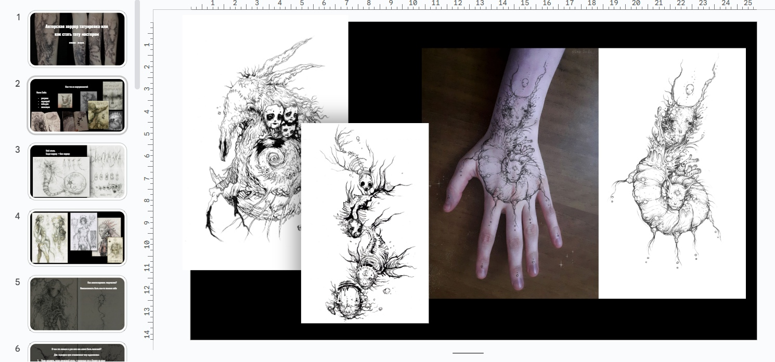Viewport: 775px width, 362px height.
Task: Select the hand tattoo photo on the slide
Action: 510,173
